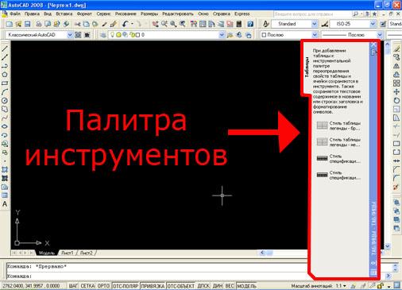Open the Standard text style dropdown
Viewport: 402px width, 290px height.
pos(315,24)
